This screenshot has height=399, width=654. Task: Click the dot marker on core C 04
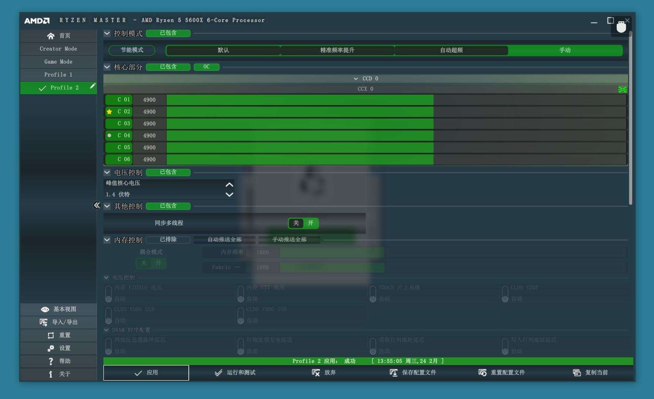109,135
